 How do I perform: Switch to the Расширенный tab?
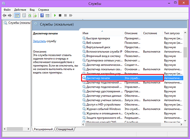click(x=44, y=129)
